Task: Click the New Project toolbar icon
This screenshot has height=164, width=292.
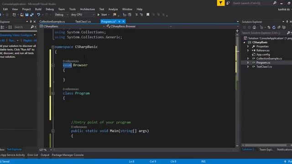Action: coord(14,15)
